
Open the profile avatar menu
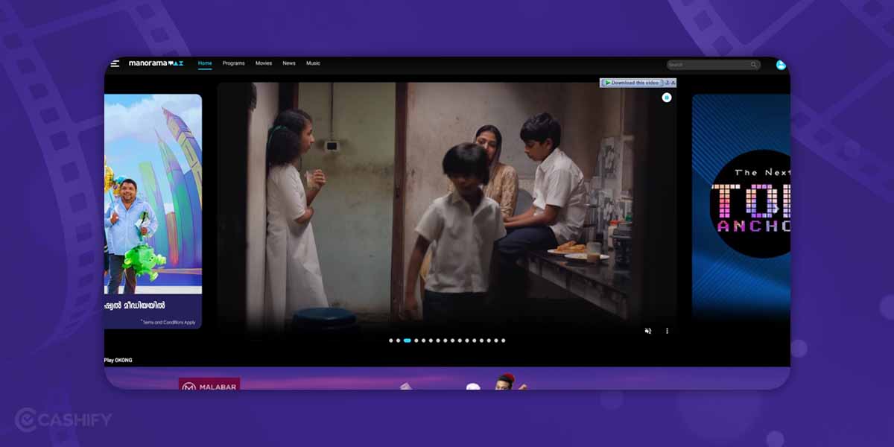click(781, 65)
